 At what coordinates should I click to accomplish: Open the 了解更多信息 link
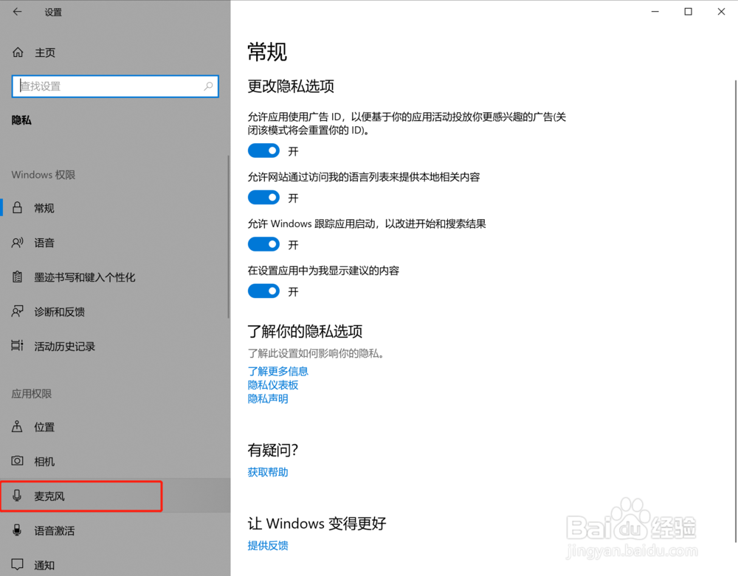[x=278, y=371]
